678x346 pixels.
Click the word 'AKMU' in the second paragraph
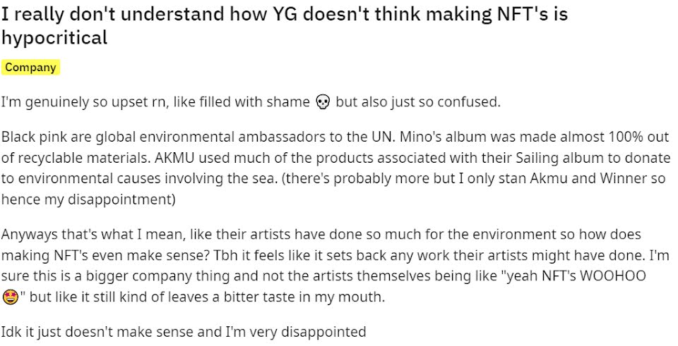tap(174, 158)
